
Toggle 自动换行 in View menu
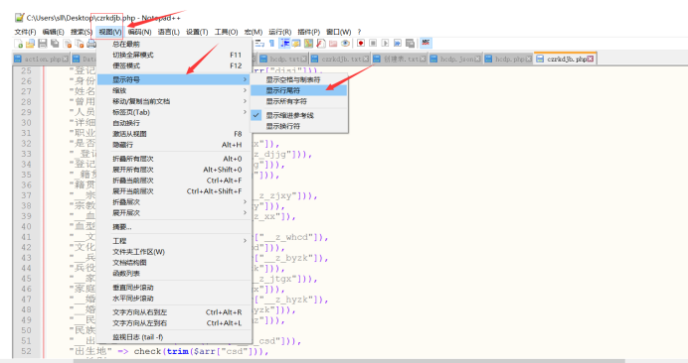(174, 123)
